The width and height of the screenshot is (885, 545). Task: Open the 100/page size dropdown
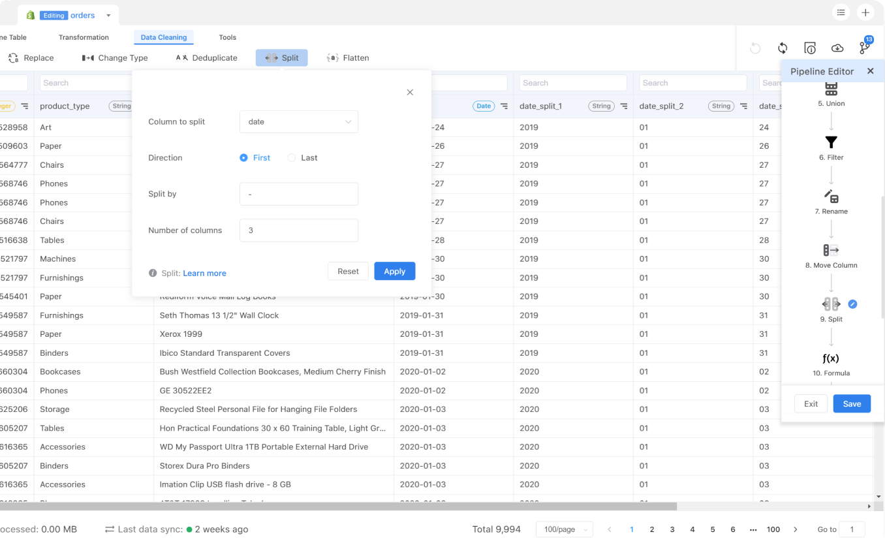pyautogui.click(x=565, y=529)
